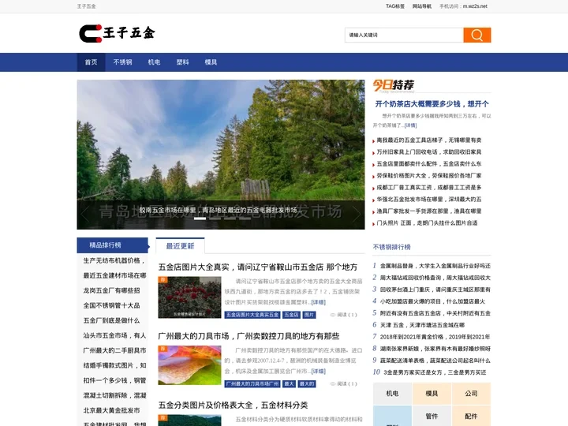Open ranking item 3 回收茅台酒上门重庆
Screen dimensions: 568x426
(435, 290)
